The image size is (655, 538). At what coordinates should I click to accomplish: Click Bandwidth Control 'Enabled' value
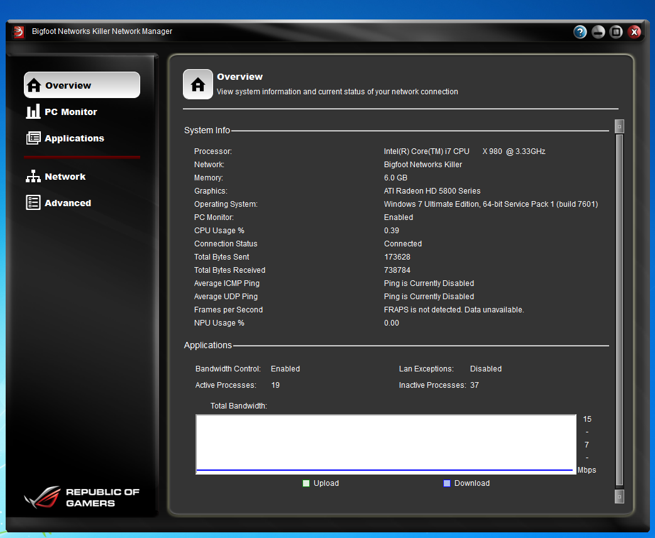pos(285,369)
